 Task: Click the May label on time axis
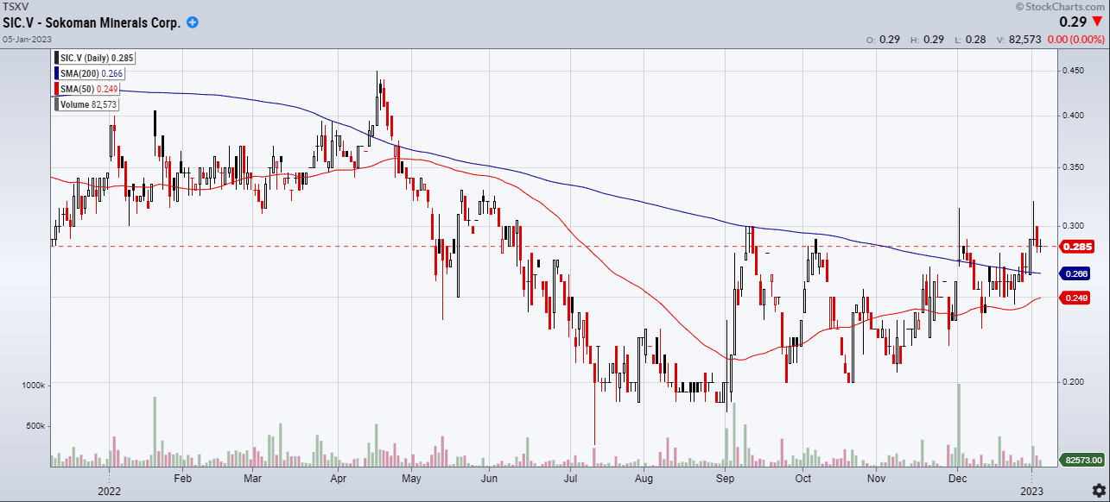(x=411, y=477)
